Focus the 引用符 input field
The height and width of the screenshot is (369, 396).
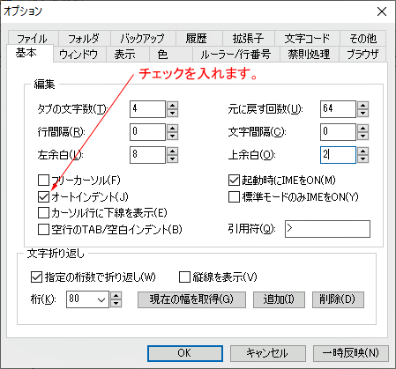coord(327,229)
